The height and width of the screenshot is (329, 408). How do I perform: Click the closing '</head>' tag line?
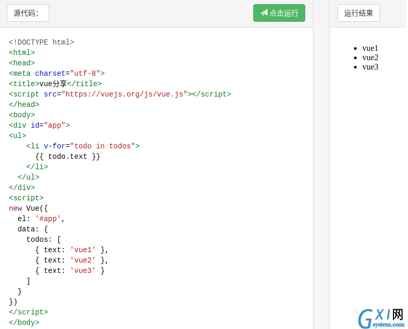click(x=24, y=104)
